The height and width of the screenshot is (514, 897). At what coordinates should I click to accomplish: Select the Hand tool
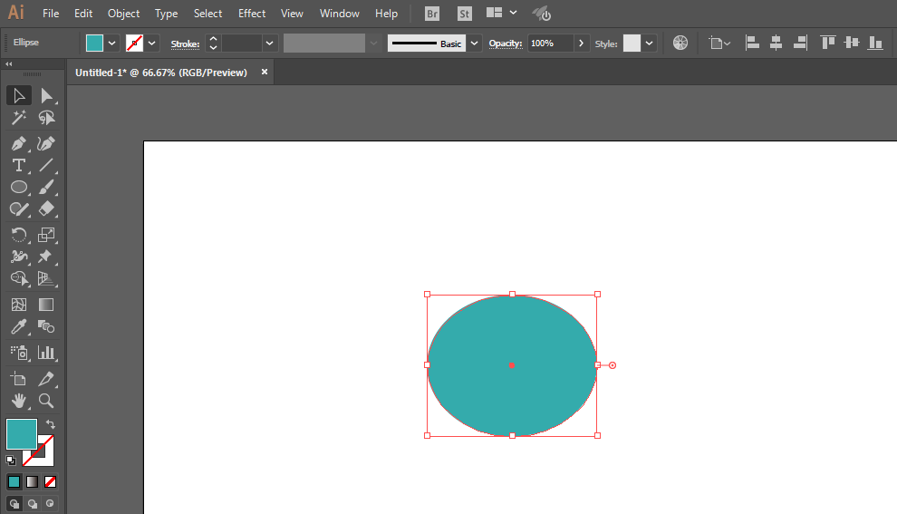point(19,401)
